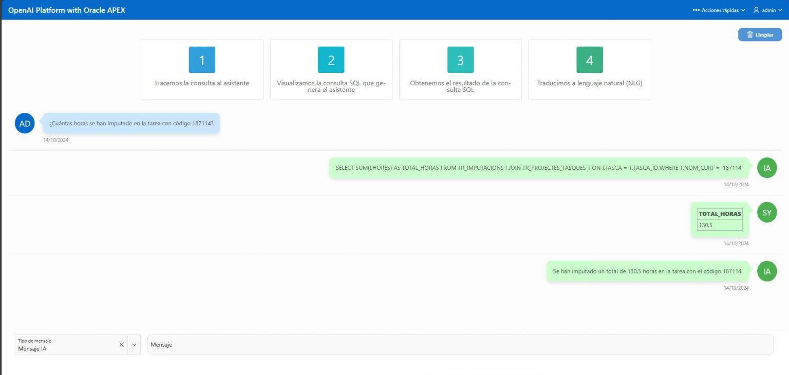
Task: Click the AD user avatar
Action: point(25,123)
